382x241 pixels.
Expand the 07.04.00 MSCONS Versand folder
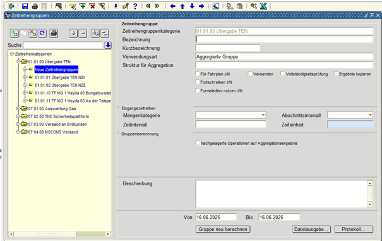tap(18, 132)
